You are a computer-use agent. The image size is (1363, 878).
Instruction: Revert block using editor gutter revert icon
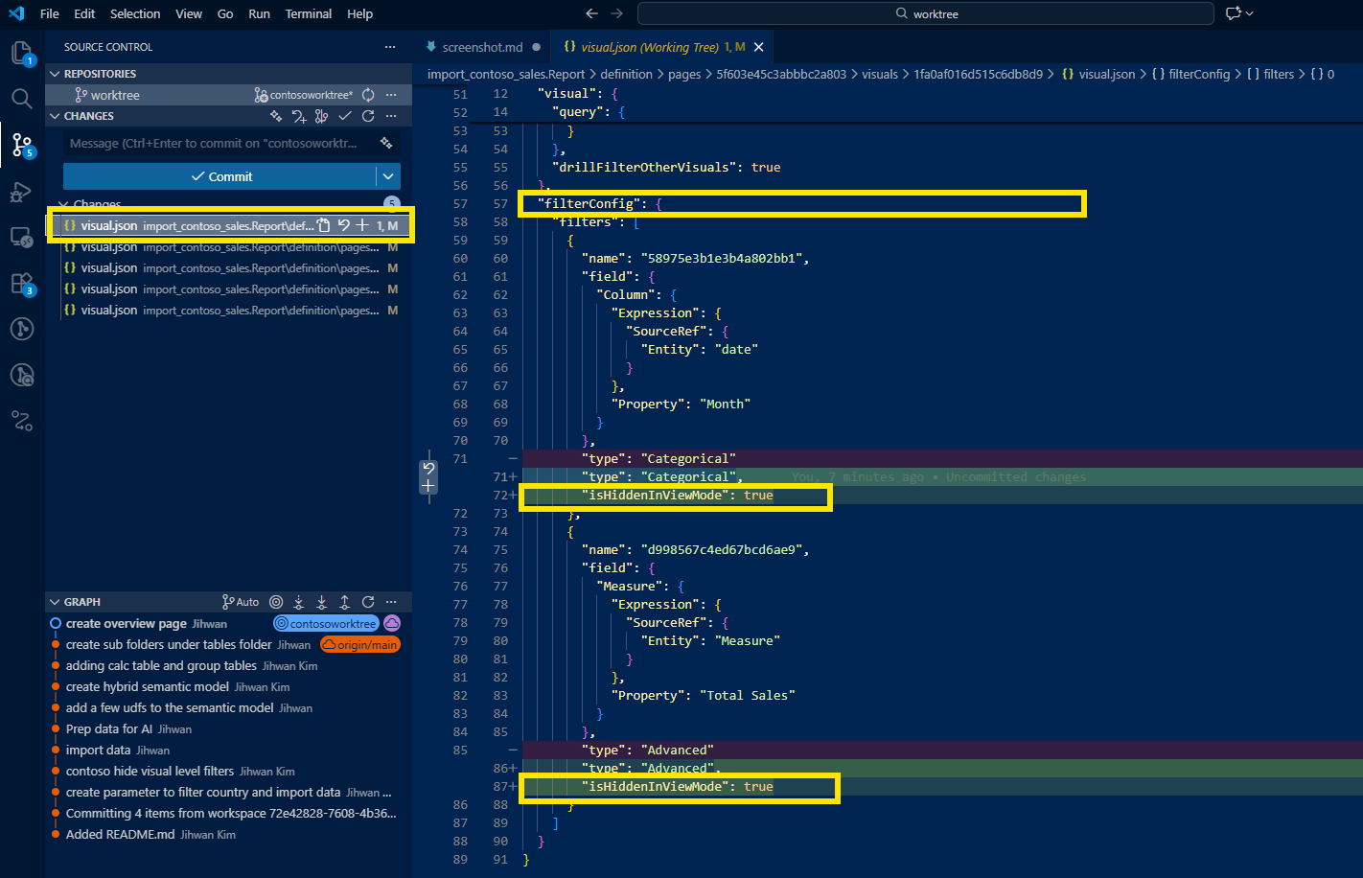pyautogui.click(x=428, y=469)
